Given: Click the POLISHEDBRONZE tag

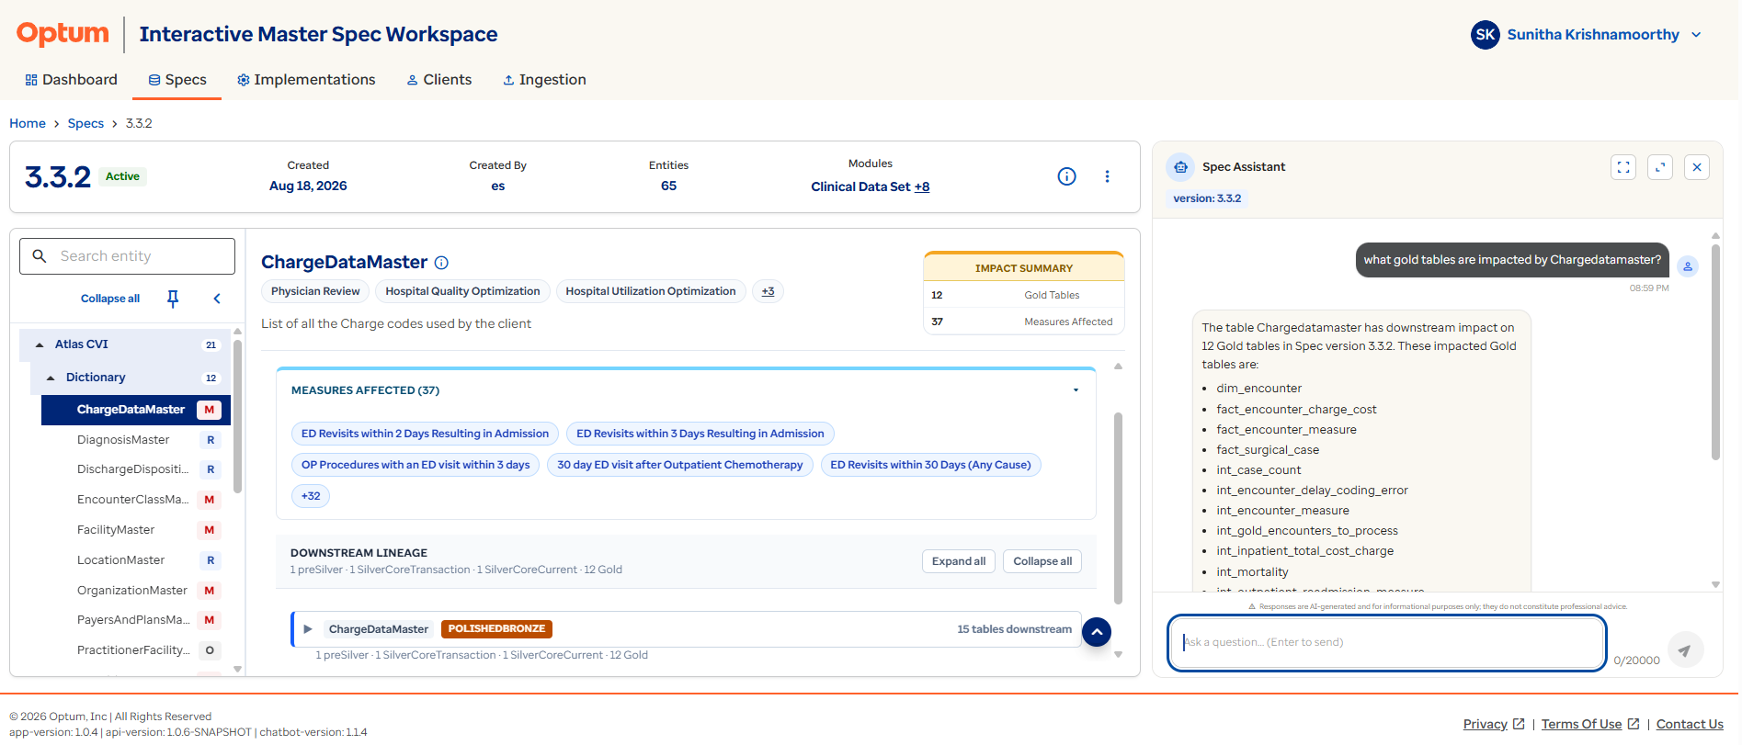Looking at the screenshot, I should pos(496,629).
